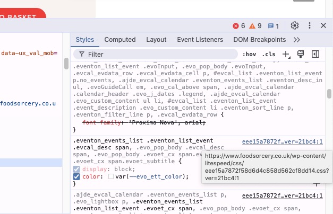Screen dimensions: 333x214
Task: Toggle .cls element classes panel
Action: (x=269, y=54)
